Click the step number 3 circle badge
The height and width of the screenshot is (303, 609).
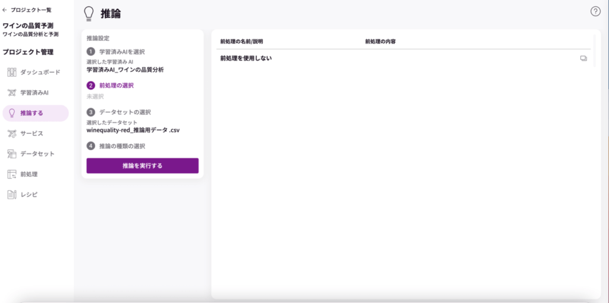91,112
